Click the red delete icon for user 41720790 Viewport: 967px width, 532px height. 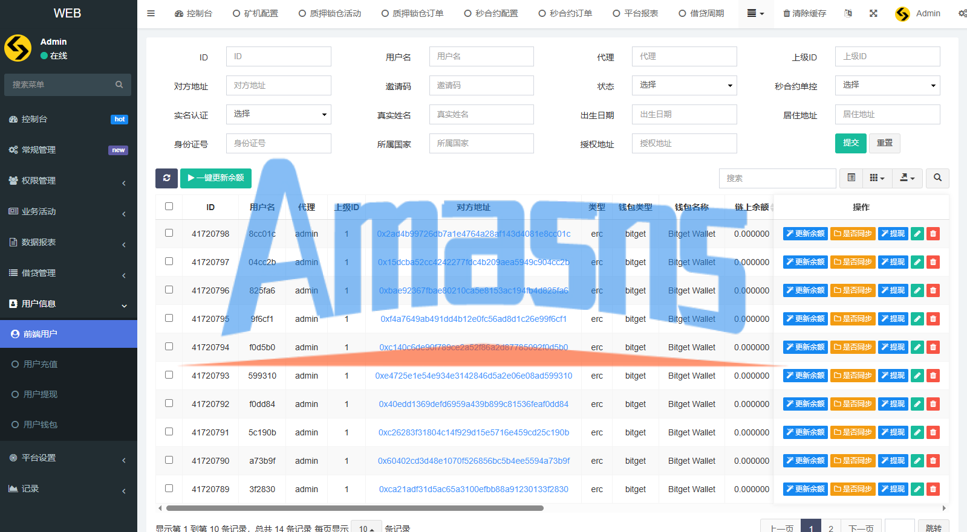933,461
